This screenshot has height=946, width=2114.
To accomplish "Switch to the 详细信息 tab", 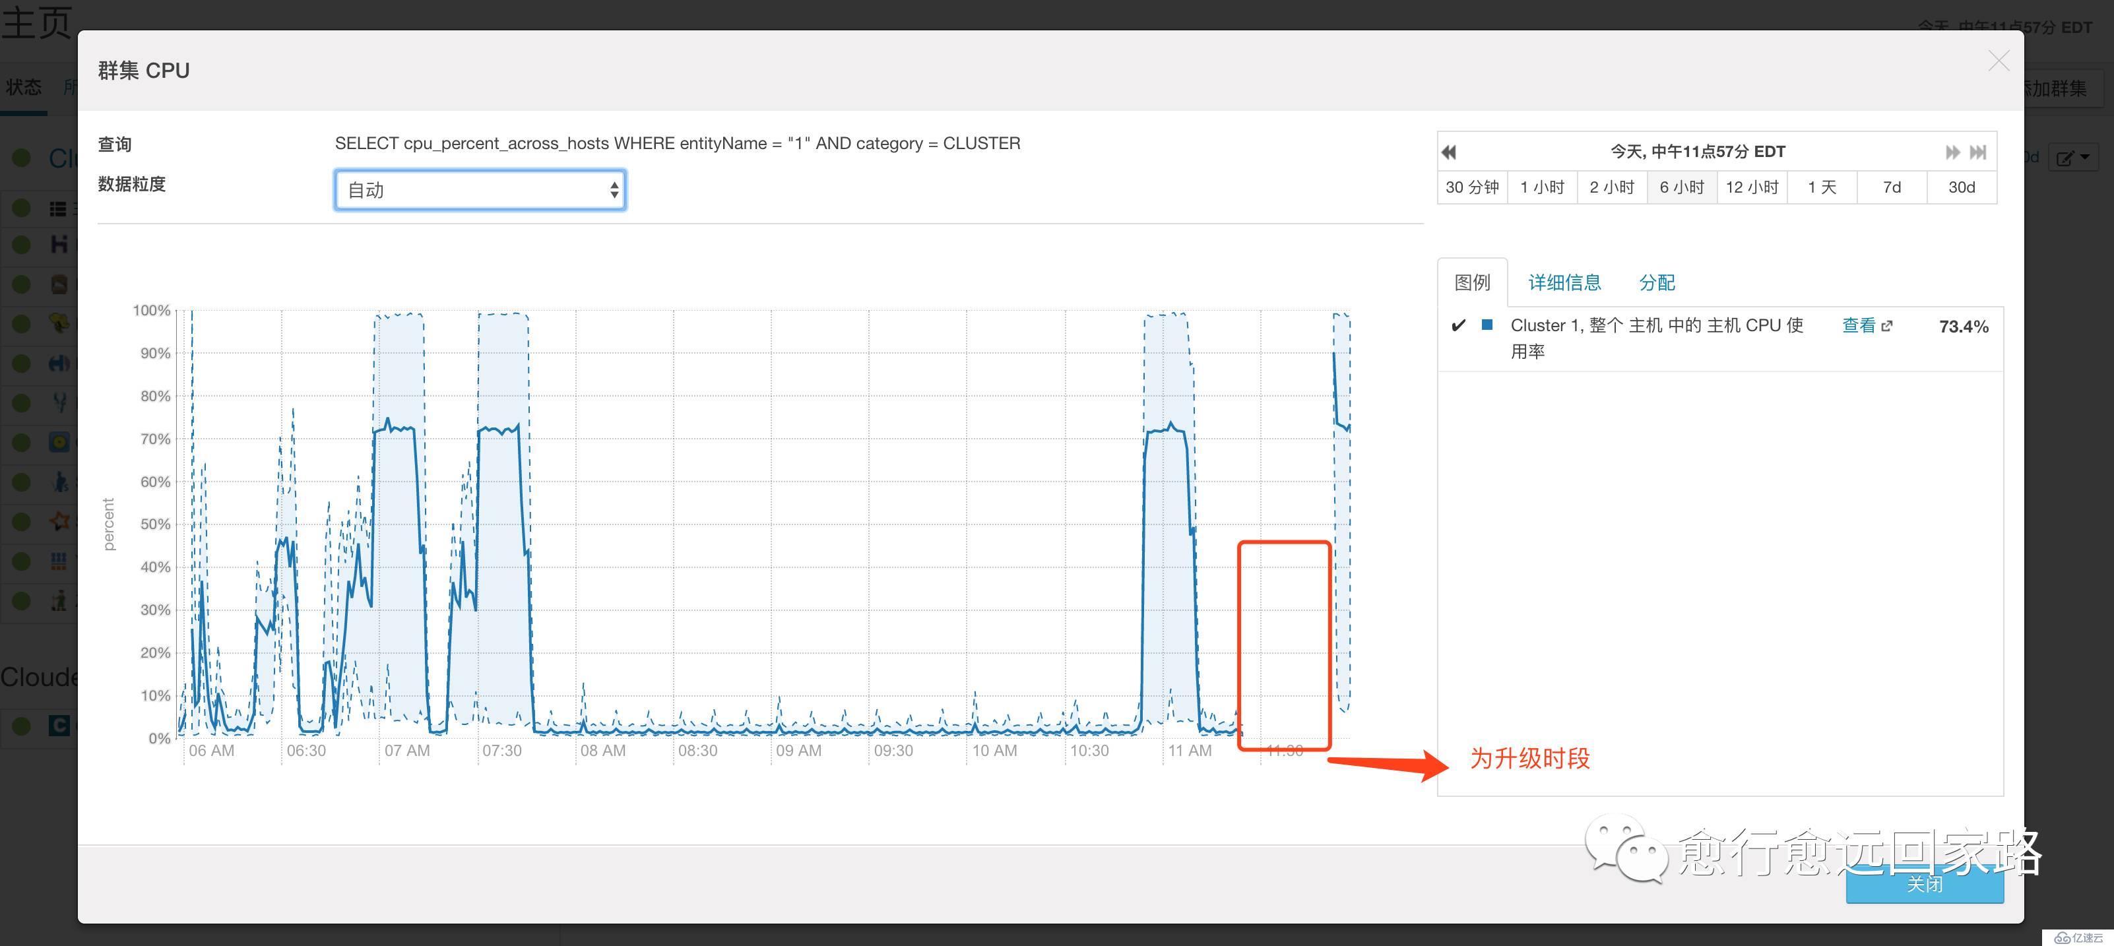I will pyautogui.click(x=1564, y=282).
